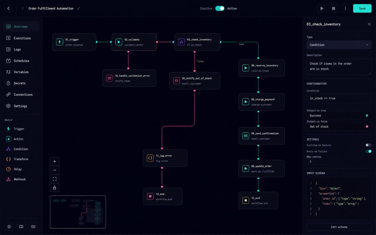The height and width of the screenshot is (235, 376).
Task: Open Schedules in the sidebar
Action: point(21,61)
